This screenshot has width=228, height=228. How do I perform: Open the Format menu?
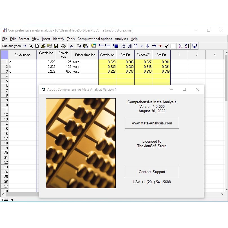point(24,39)
